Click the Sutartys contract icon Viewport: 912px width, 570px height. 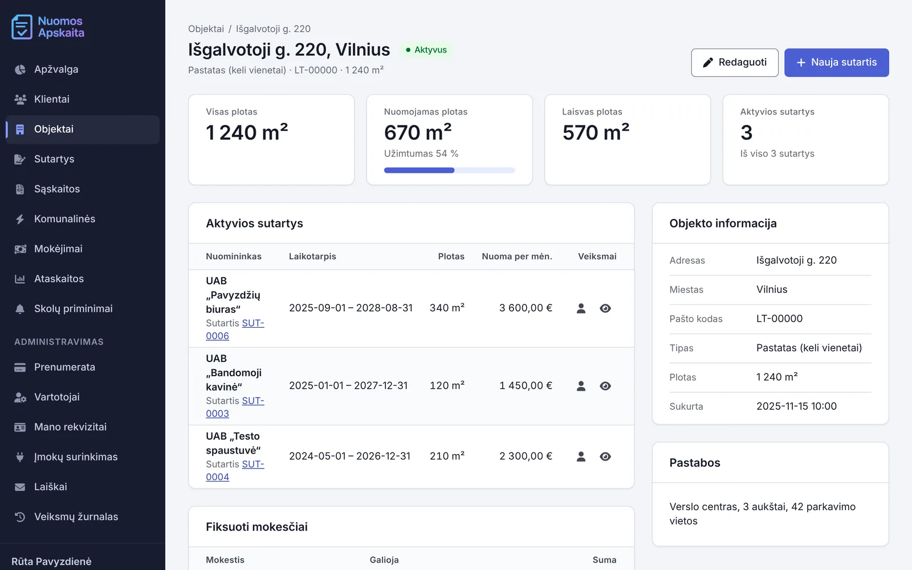click(x=20, y=159)
